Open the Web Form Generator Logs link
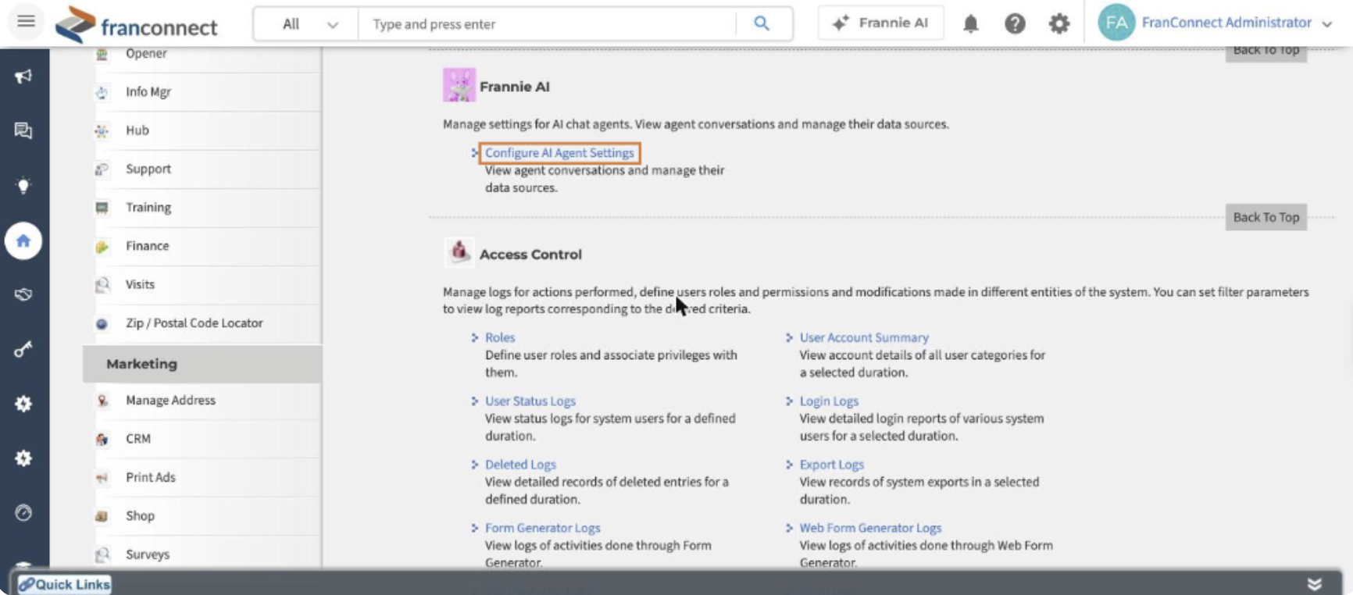1353x595 pixels. (x=870, y=528)
